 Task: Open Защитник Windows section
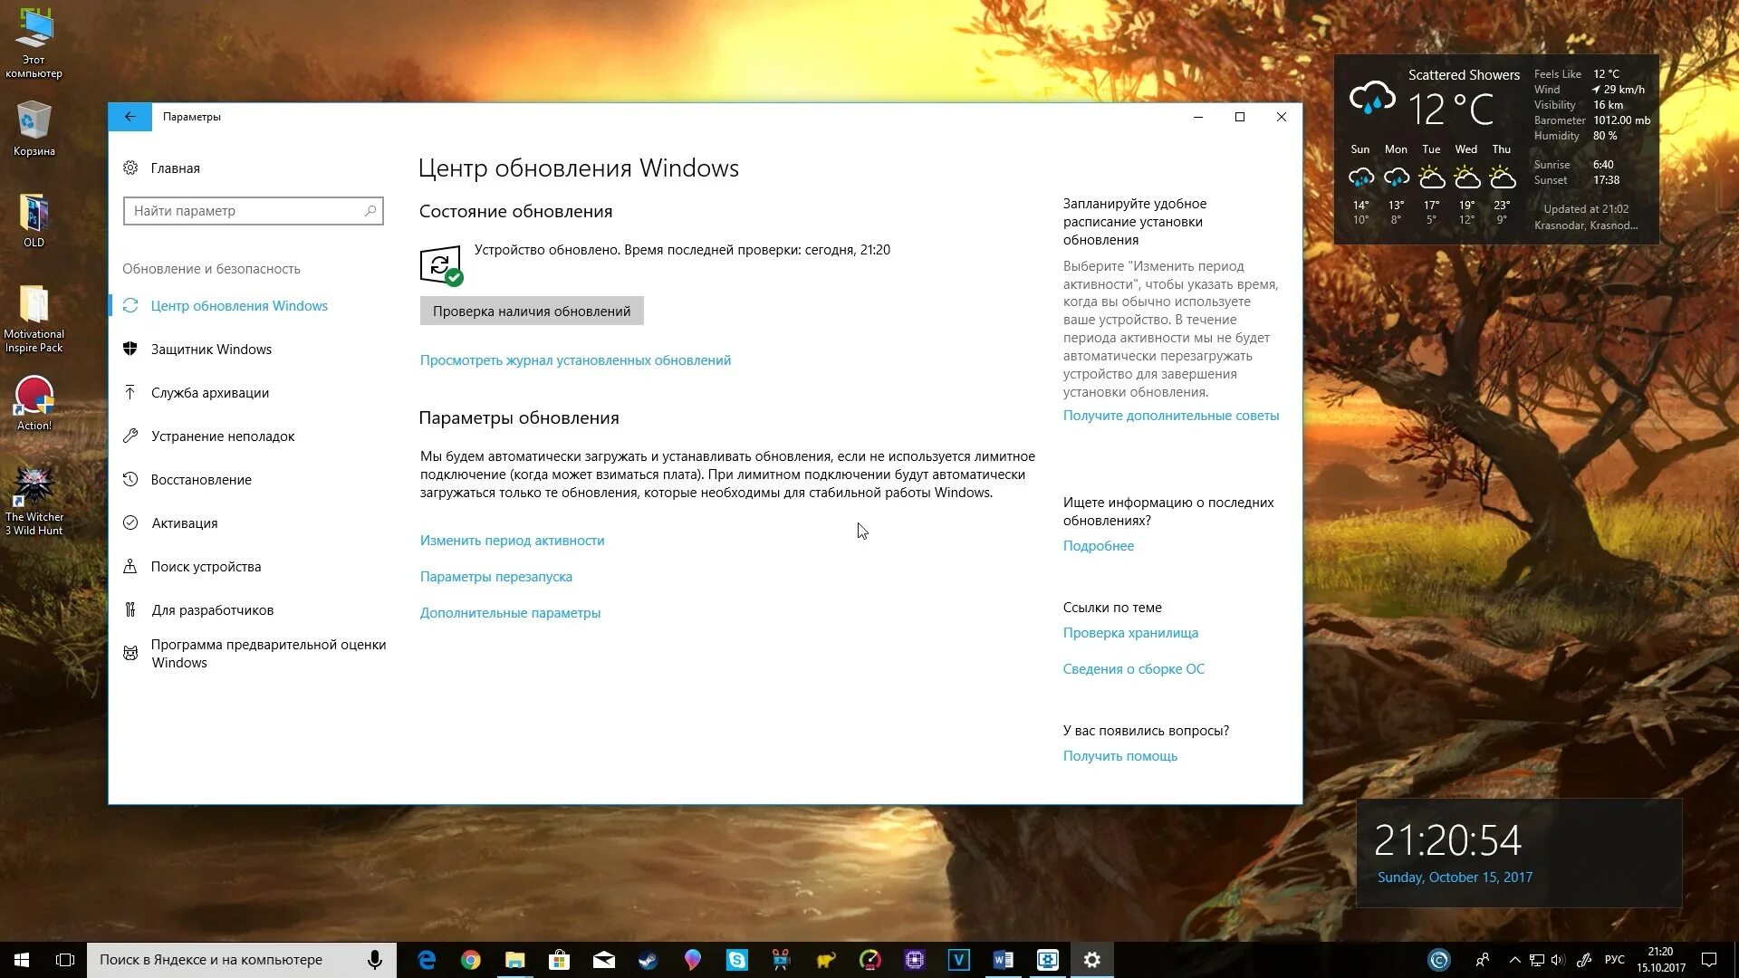(211, 350)
